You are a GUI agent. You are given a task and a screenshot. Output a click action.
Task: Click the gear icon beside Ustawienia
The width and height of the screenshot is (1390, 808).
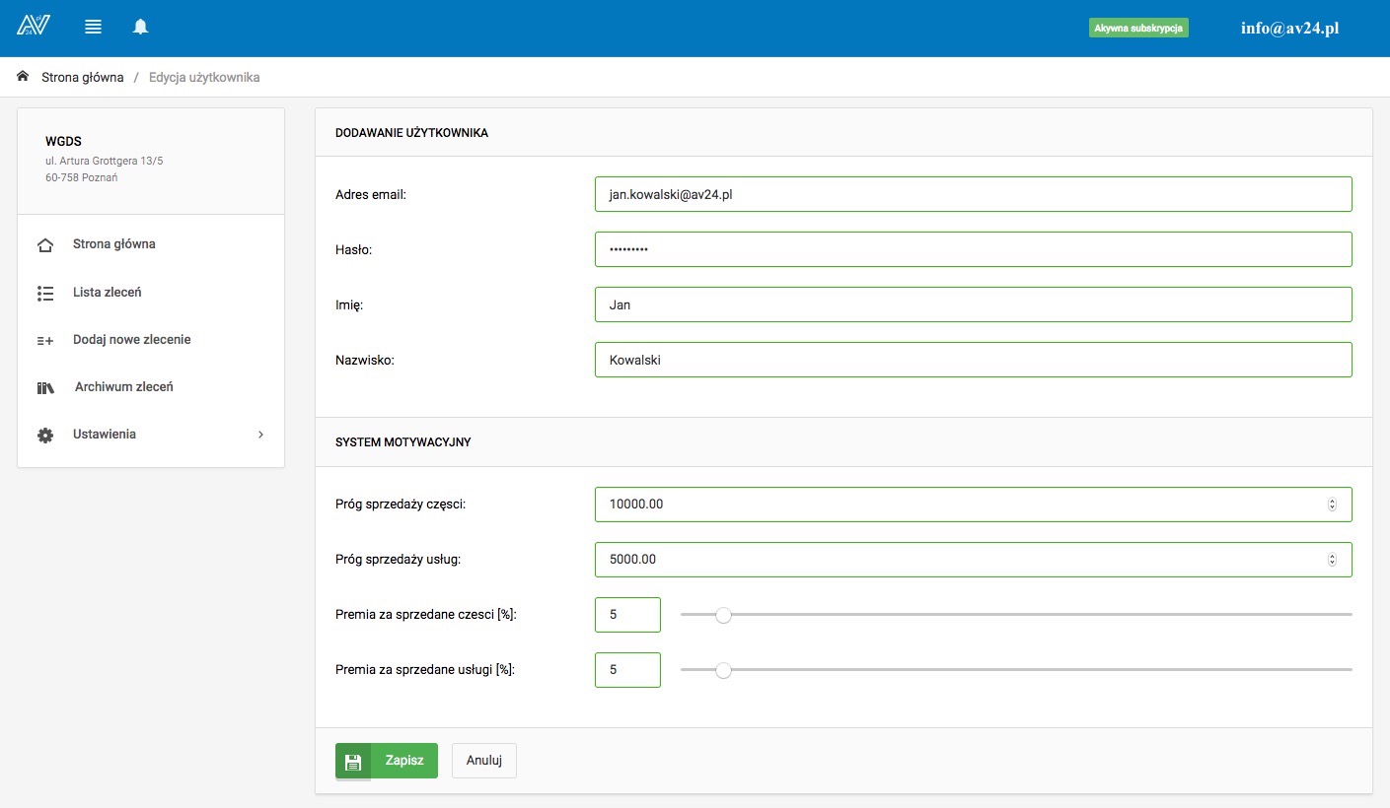point(45,435)
